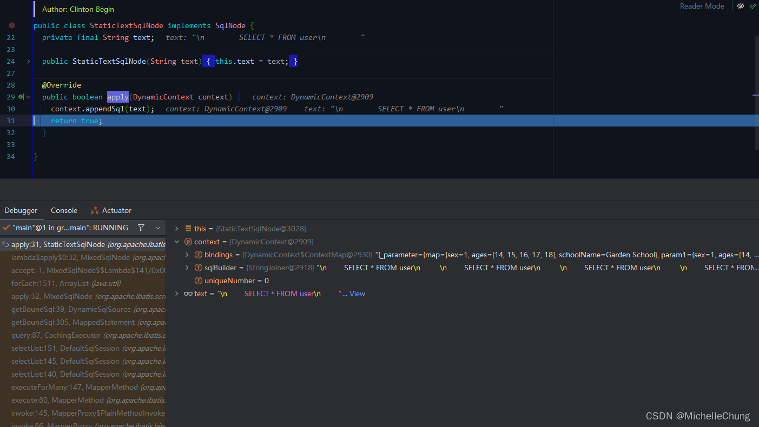Select frame invoke:145, MapperProxy$PlainMethodInvoker
The height and width of the screenshot is (427, 759).
click(x=83, y=413)
